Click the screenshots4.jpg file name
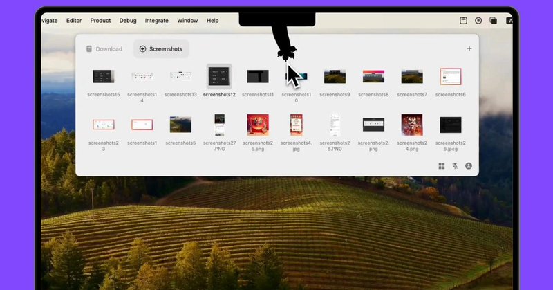 pos(297,146)
